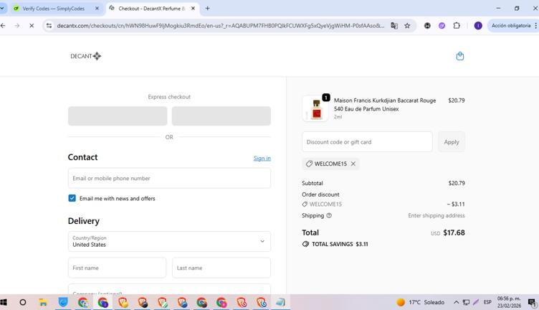Focus the Email or mobile phone number field
Image resolution: width=539 pixels, height=310 pixels.
(169, 178)
